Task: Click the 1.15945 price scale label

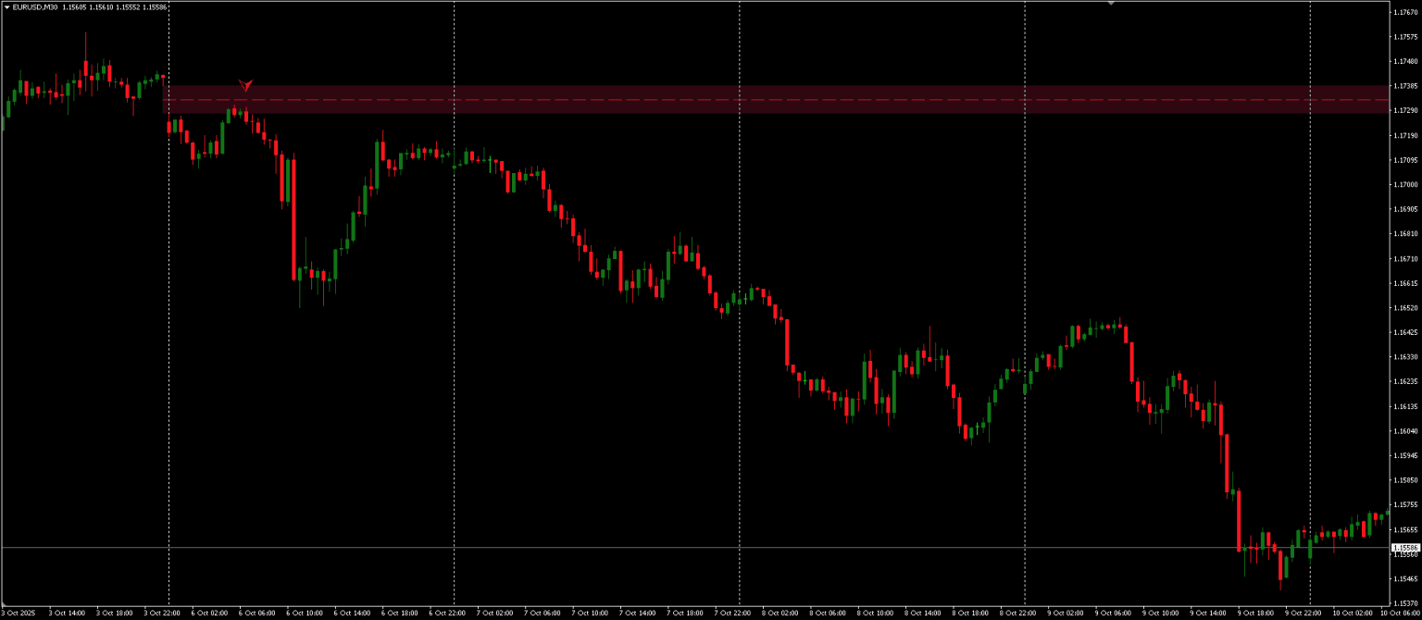Action: (1404, 456)
